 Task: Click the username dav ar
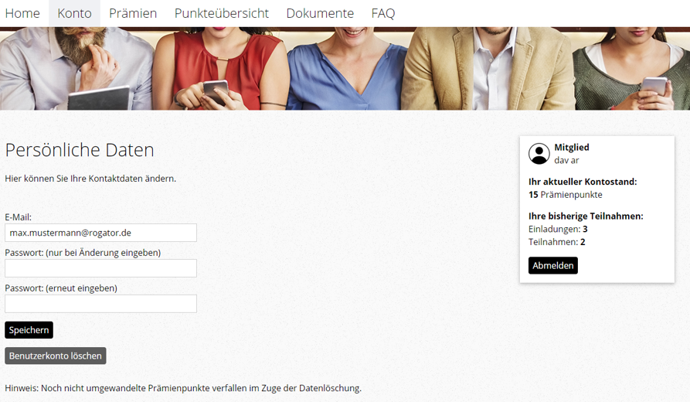click(566, 161)
